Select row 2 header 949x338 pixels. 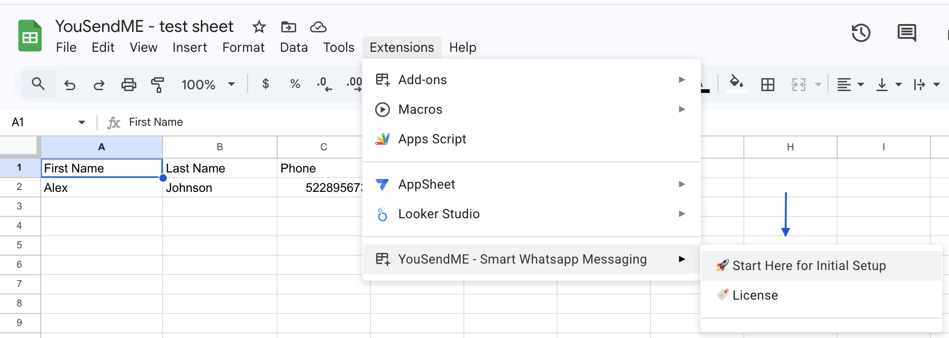[x=19, y=187]
